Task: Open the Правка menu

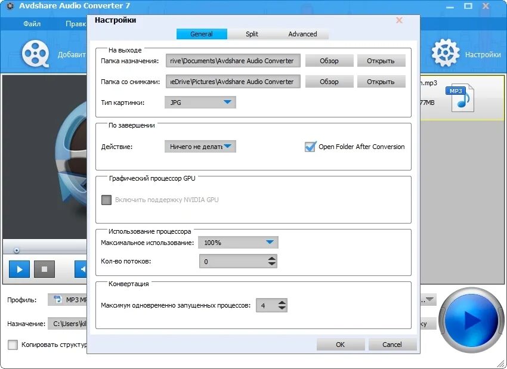Action: (x=76, y=24)
